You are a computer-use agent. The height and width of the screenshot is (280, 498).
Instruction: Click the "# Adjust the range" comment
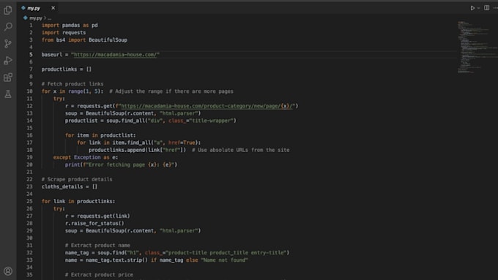coord(171,91)
